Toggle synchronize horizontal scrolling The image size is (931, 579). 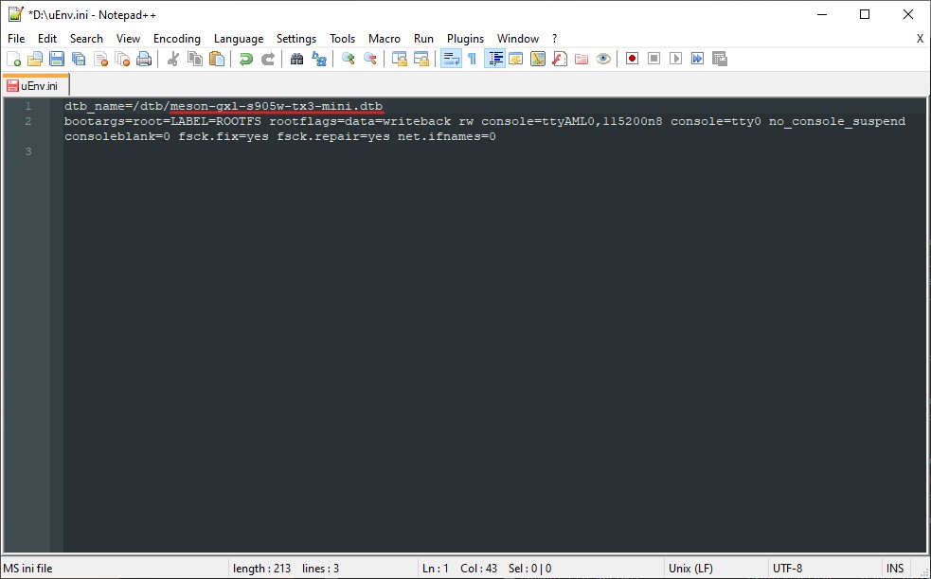click(x=421, y=59)
